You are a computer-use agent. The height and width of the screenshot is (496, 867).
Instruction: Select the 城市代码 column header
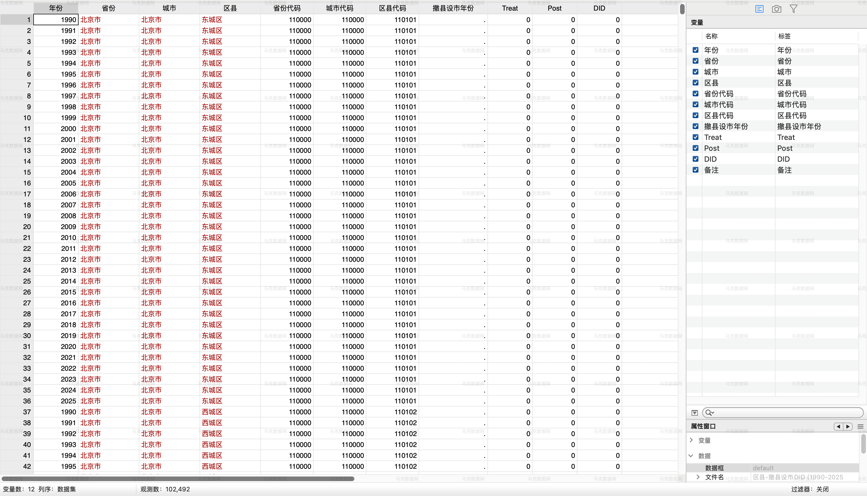pyautogui.click(x=340, y=8)
